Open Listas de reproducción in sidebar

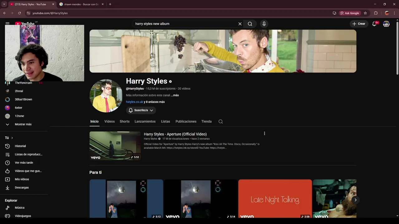(x=28, y=154)
